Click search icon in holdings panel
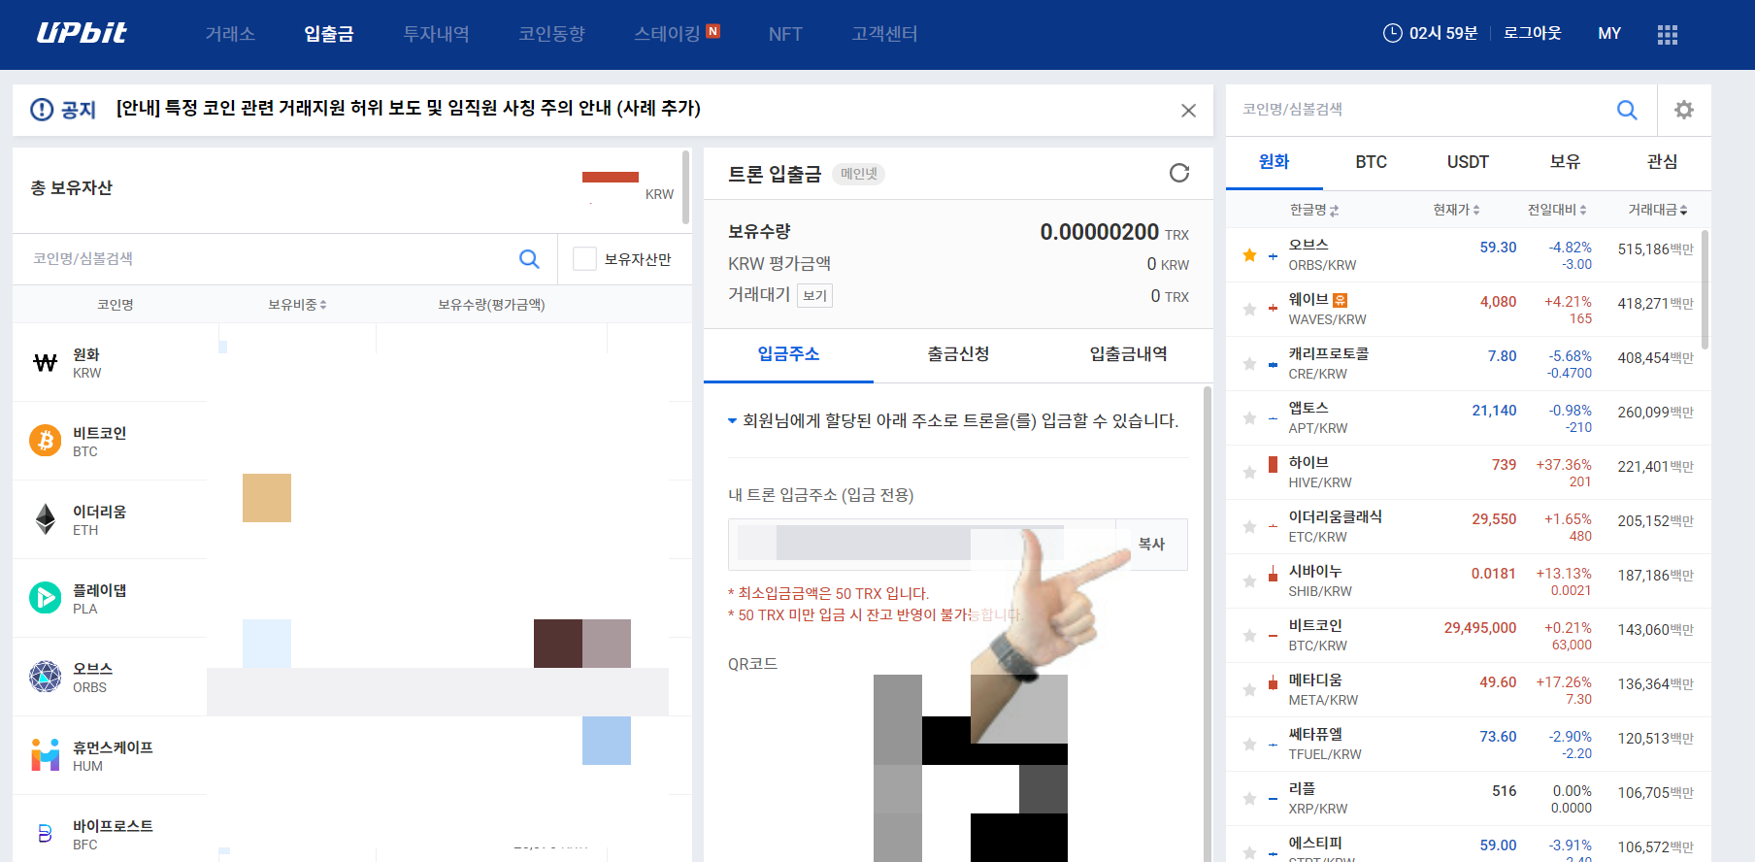This screenshot has height=862, width=1755. tap(529, 259)
